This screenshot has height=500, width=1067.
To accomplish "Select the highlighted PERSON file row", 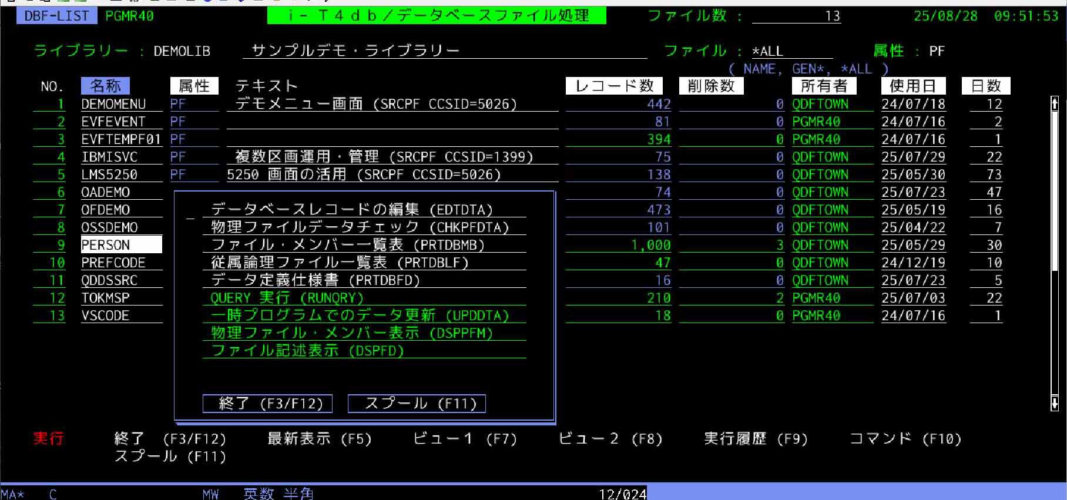I will coord(120,245).
